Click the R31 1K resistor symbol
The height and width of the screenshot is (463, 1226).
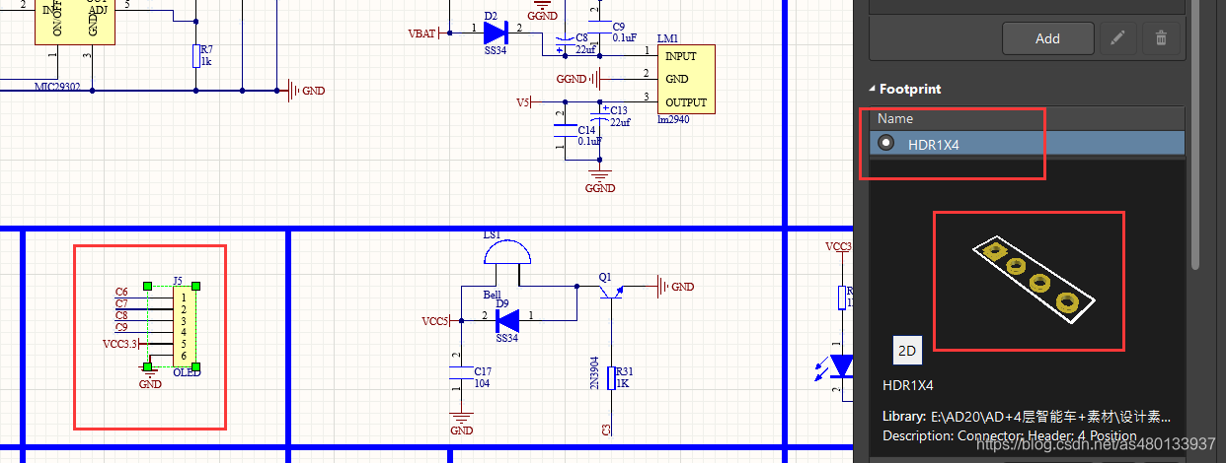tap(612, 377)
